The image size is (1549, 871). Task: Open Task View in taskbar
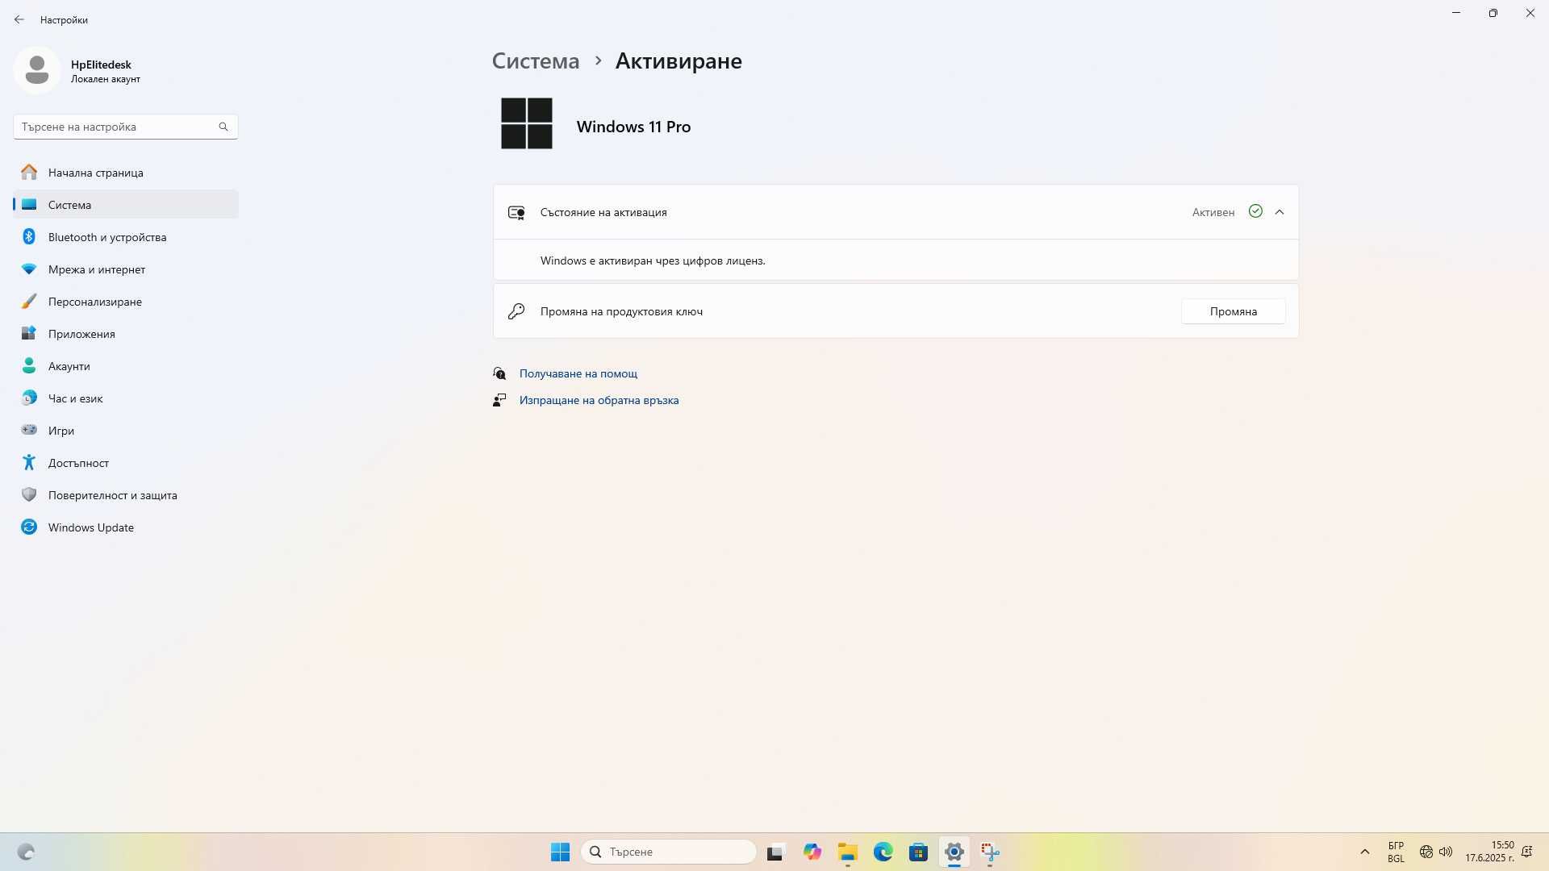point(775,852)
